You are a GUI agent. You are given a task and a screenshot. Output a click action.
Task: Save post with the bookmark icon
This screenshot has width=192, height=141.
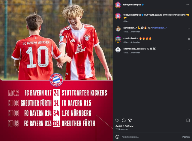pyautogui.click(x=188, y=120)
